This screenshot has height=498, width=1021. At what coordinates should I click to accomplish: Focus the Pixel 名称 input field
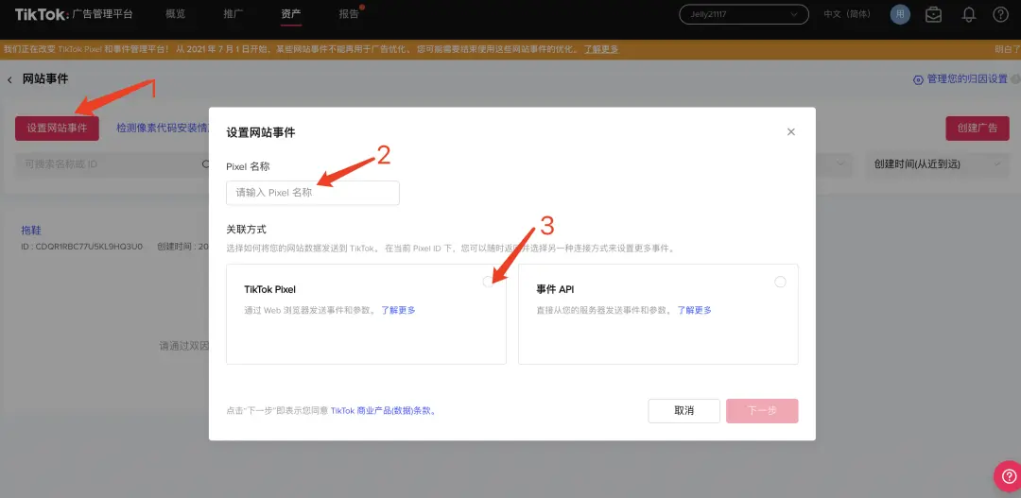[313, 193]
